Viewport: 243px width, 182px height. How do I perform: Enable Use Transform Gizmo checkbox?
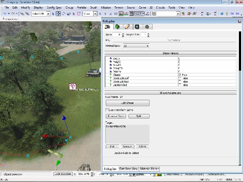point(107,110)
